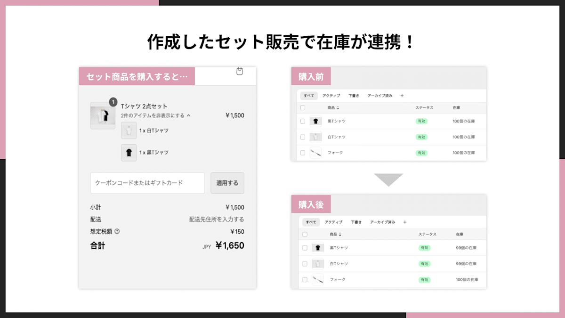The height and width of the screenshot is (318, 565).
Task: Click 白Tシャツ name in 購入後 table
Action: 339,264
